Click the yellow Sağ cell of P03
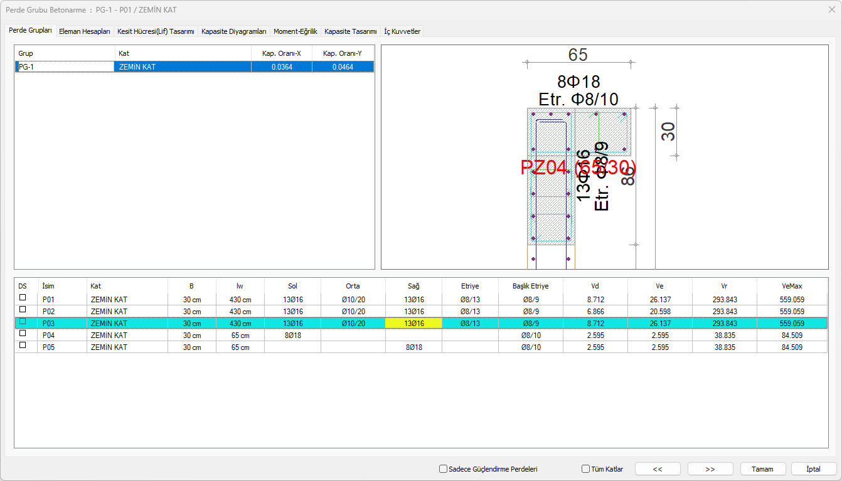 pyautogui.click(x=413, y=324)
